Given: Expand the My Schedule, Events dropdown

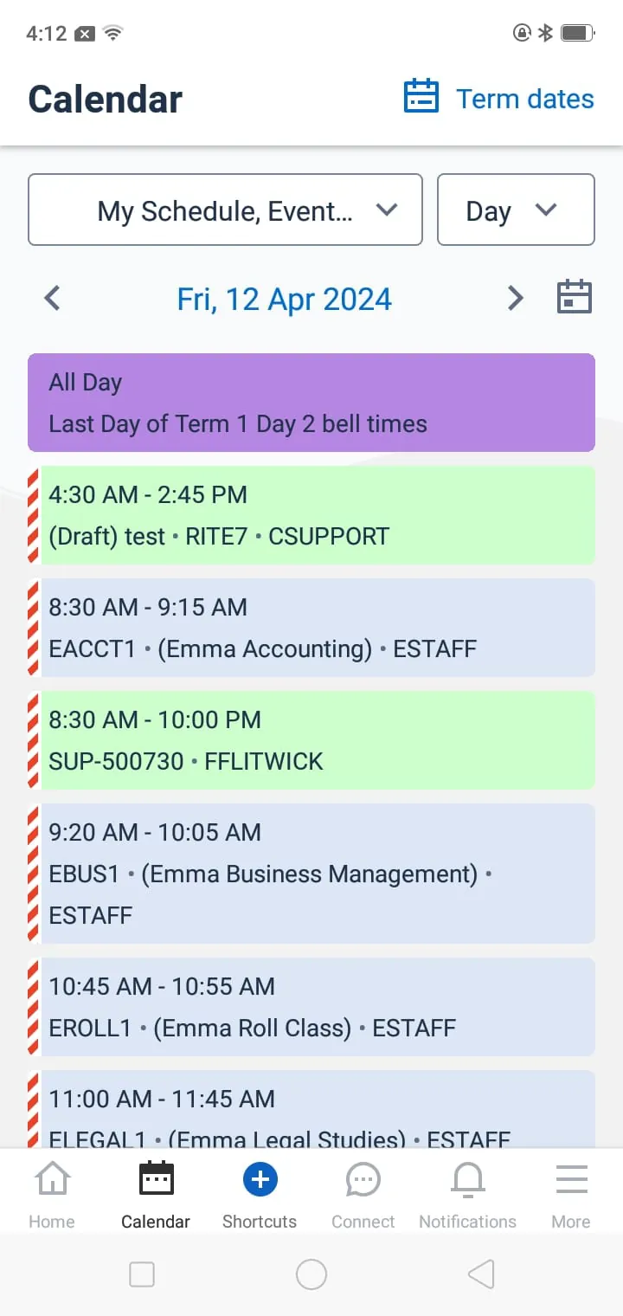Looking at the screenshot, I should [225, 210].
